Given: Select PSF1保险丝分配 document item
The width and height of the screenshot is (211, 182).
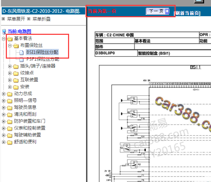Looking at the screenshot, I should [43, 59].
